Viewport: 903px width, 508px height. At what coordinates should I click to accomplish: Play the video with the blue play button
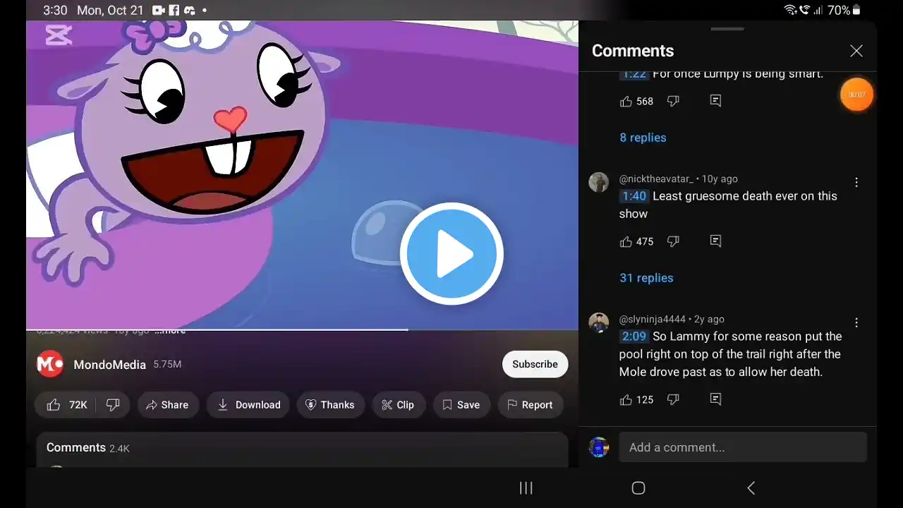(451, 254)
